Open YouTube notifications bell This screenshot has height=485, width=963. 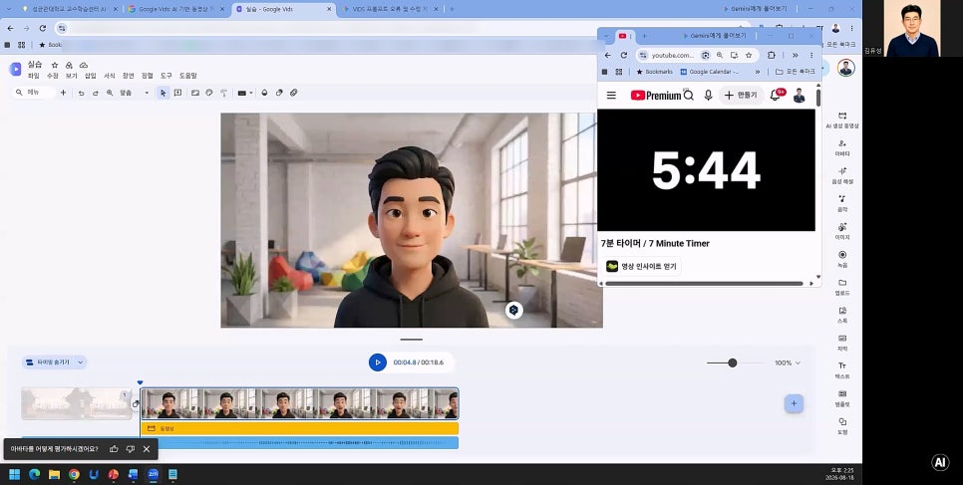[x=776, y=96]
